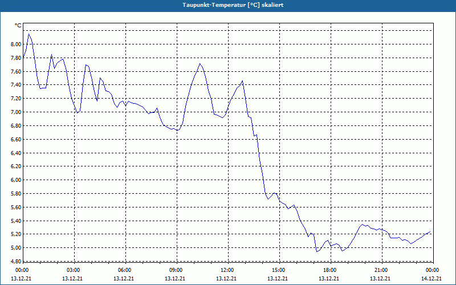Screen dimensions: 456x285
Task: Click the 03:00 time label
Action: 74,270
